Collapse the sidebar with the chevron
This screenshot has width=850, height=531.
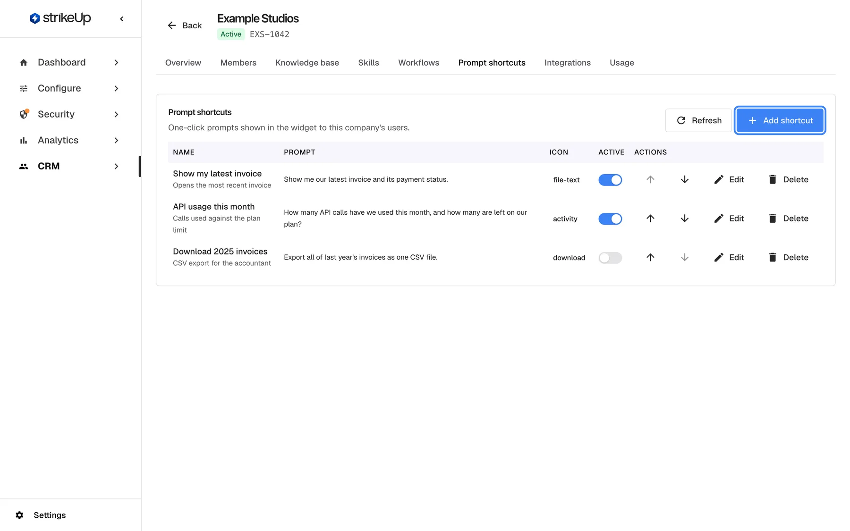coord(122,19)
